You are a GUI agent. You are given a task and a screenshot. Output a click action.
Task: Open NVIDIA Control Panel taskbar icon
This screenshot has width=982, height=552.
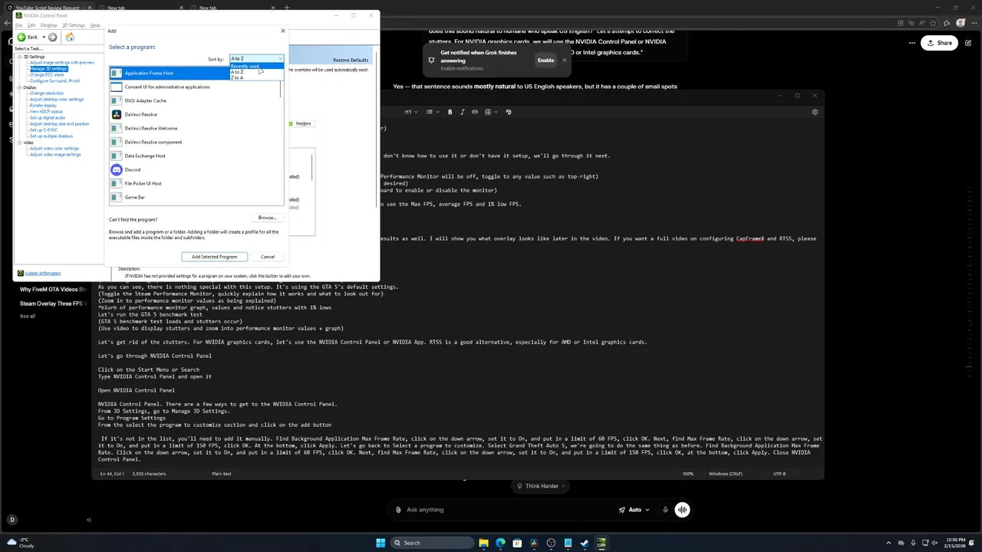click(x=601, y=543)
